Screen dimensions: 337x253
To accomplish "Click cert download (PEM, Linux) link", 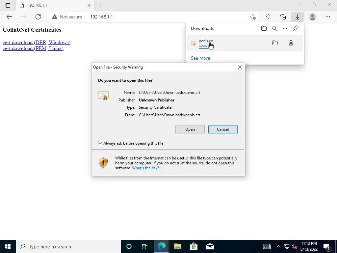I will [33, 48].
